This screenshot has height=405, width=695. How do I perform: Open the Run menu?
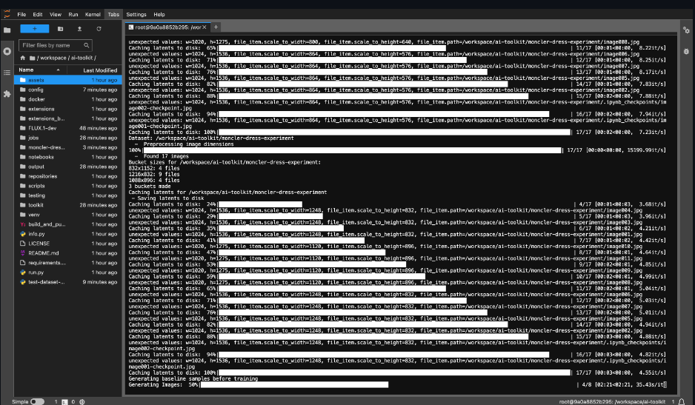73,14
